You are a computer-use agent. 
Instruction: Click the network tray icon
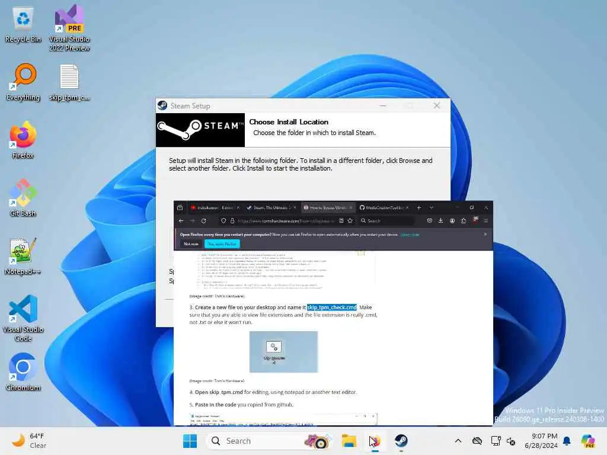496,441
